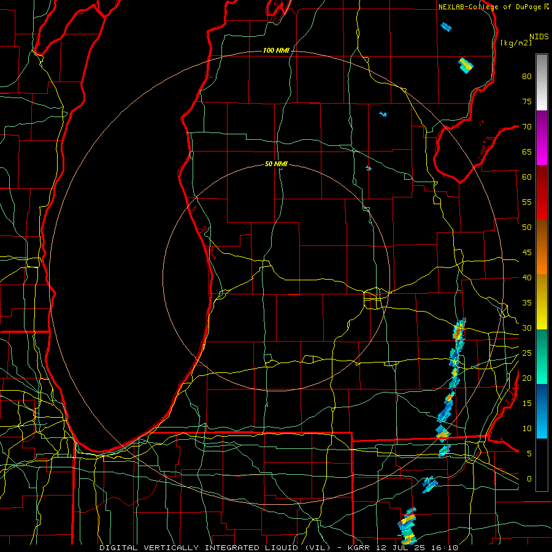Select the 0 value on the VIL scale
The image size is (552, 552).
tap(529, 479)
